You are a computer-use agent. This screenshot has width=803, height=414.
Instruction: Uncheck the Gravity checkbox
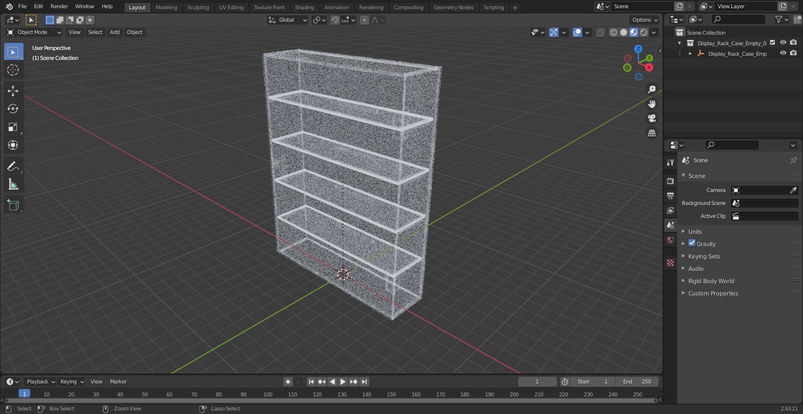click(x=692, y=243)
